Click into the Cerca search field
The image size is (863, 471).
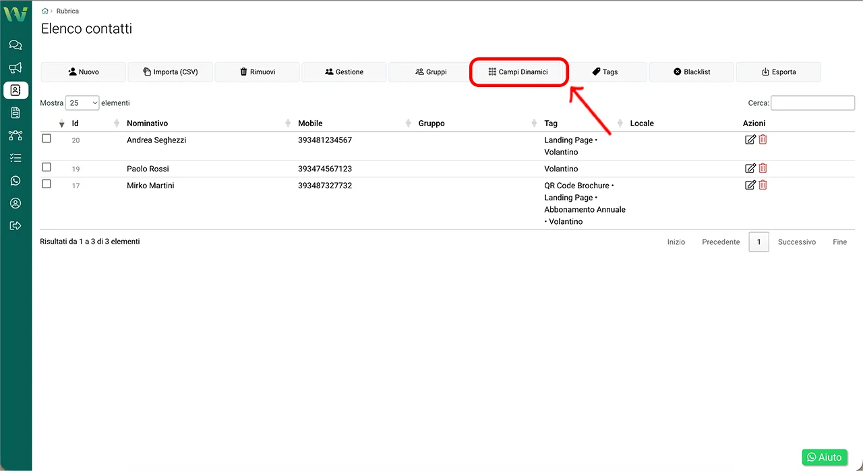tap(812, 103)
